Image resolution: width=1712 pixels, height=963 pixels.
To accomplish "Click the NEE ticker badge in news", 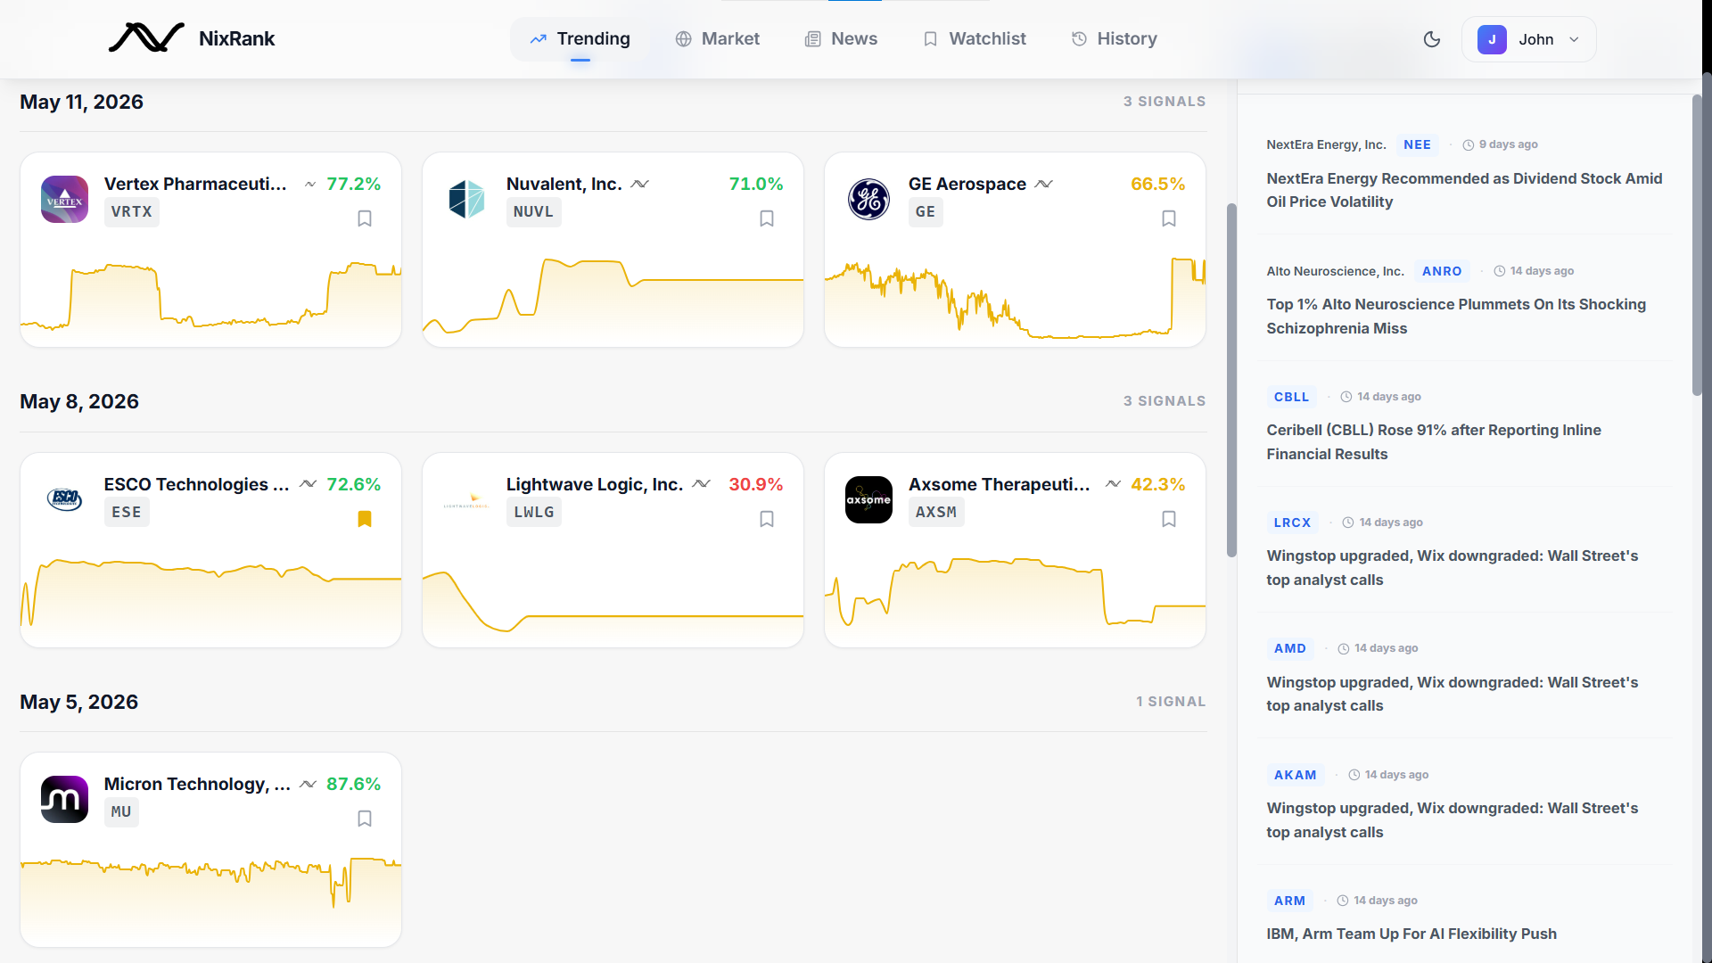I will tap(1417, 144).
